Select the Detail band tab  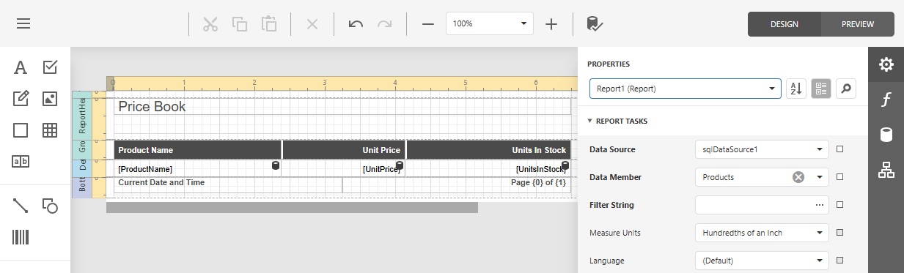(x=82, y=168)
